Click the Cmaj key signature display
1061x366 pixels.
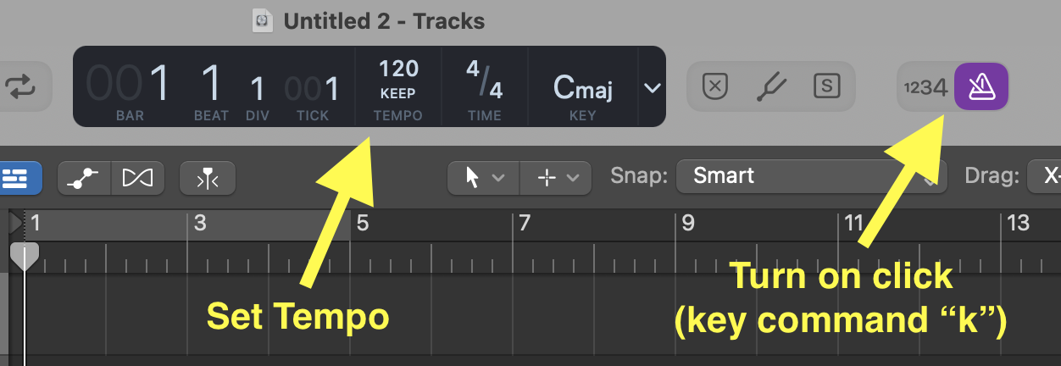pyautogui.click(x=582, y=86)
